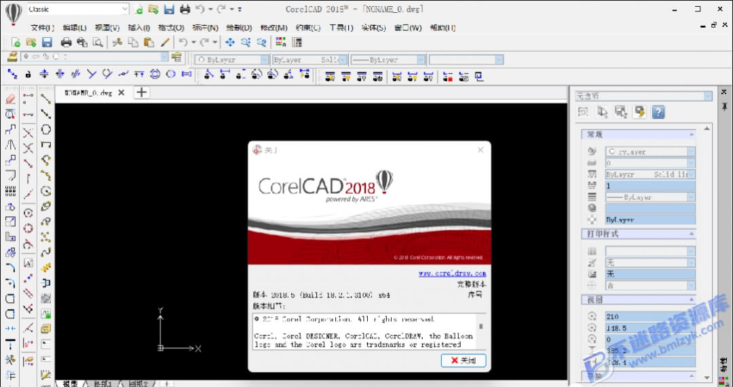
Task: Click Redo arrow in main toolbar
Action: [204, 43]
